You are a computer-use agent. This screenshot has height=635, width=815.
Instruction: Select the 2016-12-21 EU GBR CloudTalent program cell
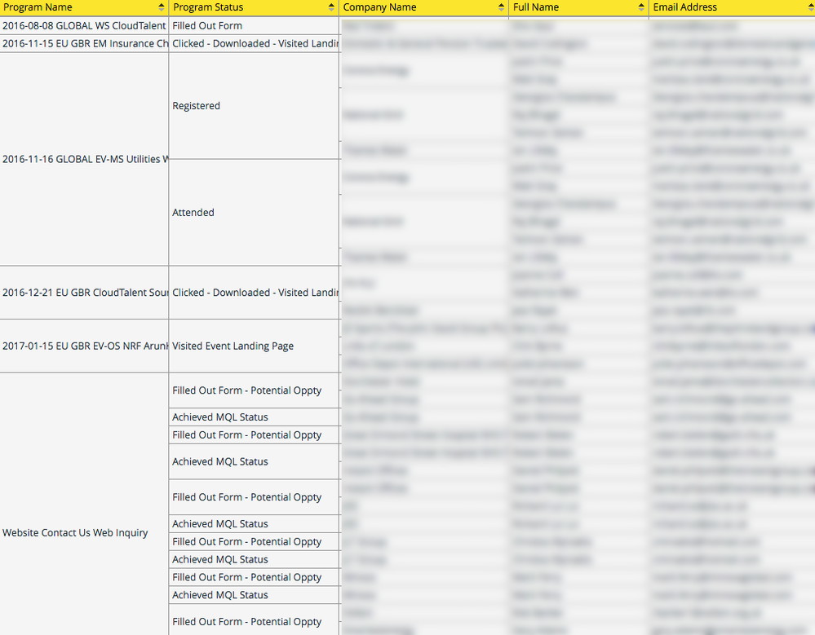[x=84, y=293]
